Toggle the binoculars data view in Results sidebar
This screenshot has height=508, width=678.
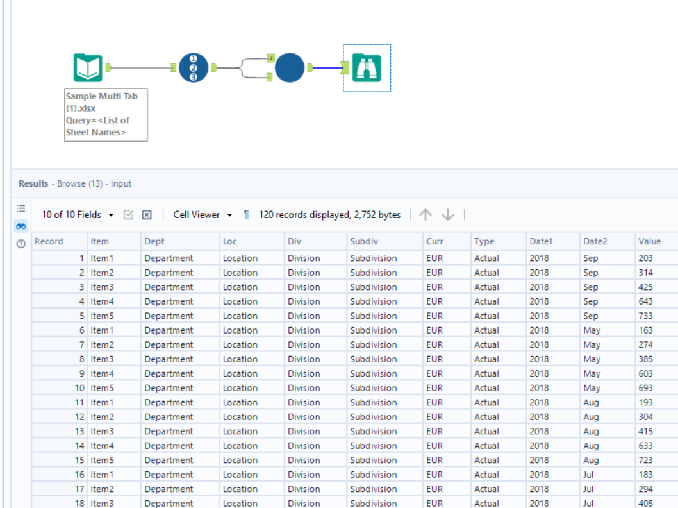click(x=21, y=225)
